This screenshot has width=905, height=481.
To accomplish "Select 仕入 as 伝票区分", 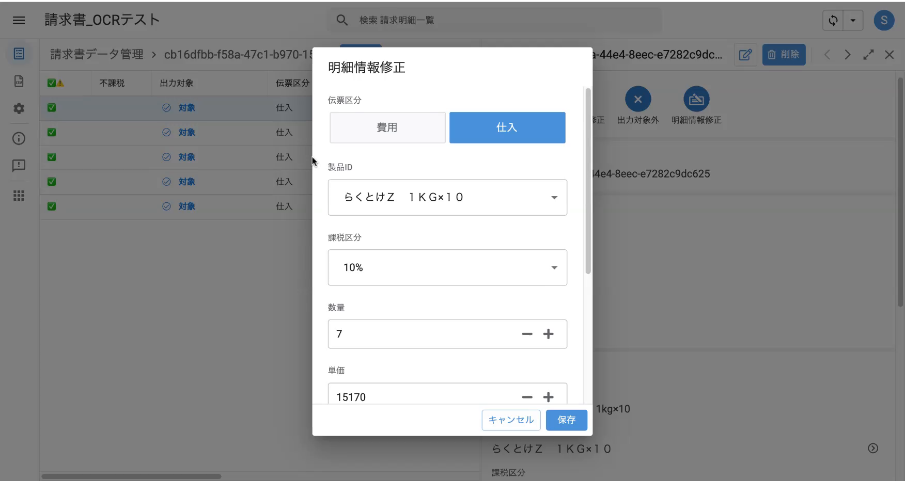I will coord(507,127).
